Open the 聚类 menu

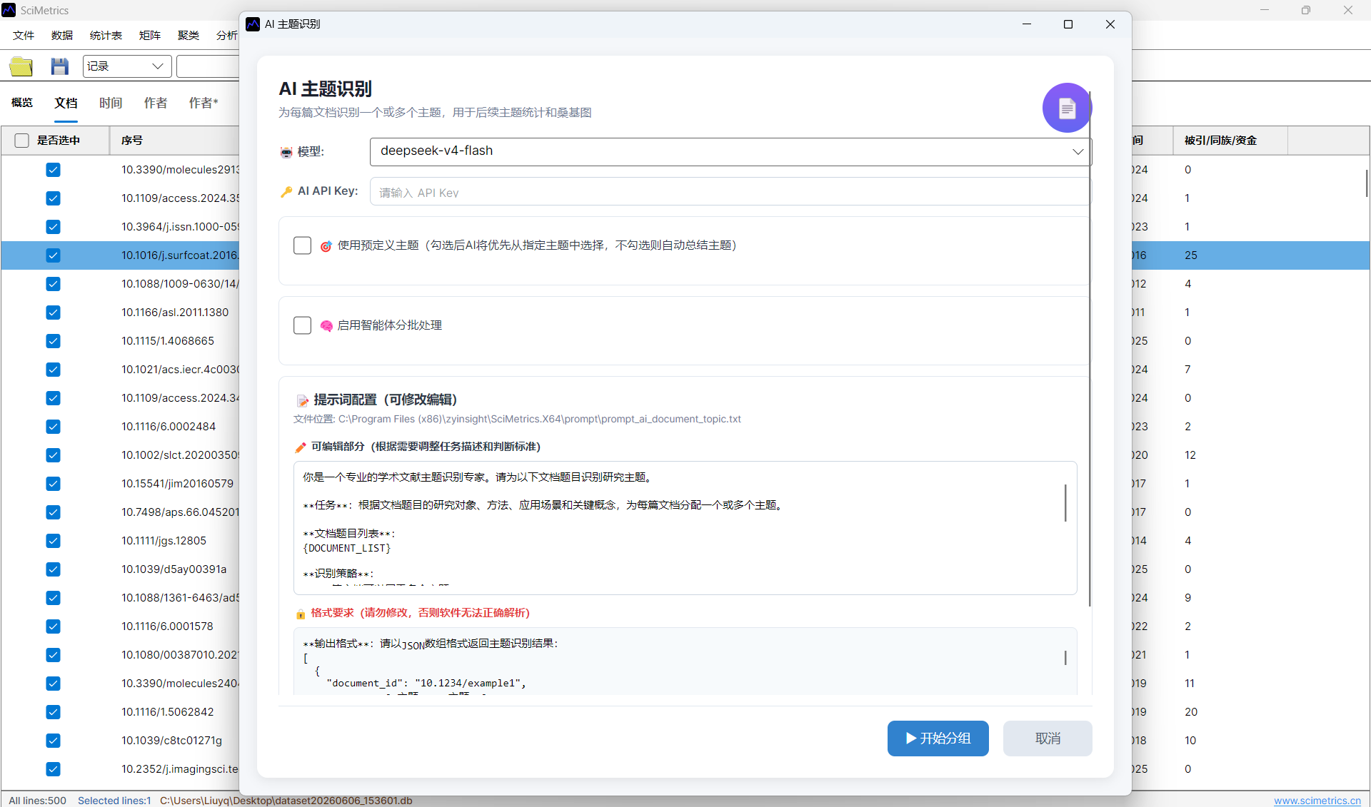(x=189, y=35)
